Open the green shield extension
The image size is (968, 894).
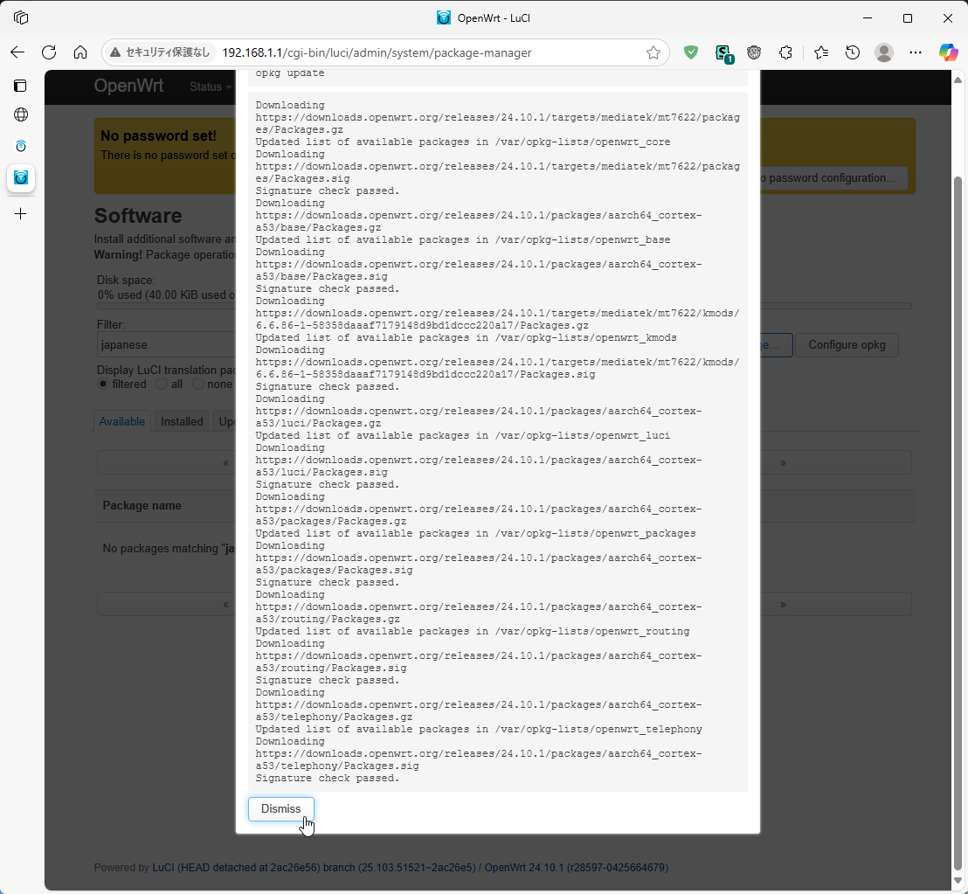(691, 52)
